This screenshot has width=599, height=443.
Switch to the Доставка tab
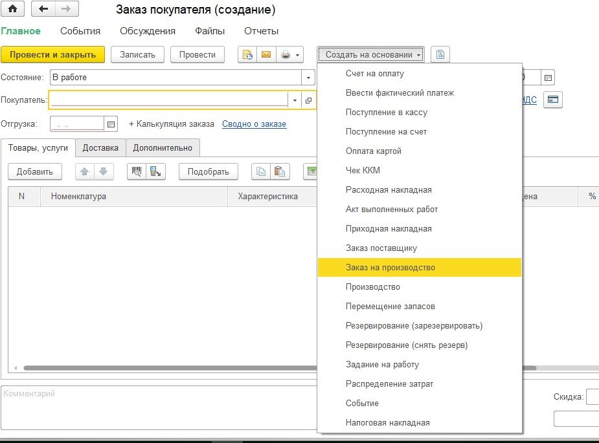click(100, 148)
